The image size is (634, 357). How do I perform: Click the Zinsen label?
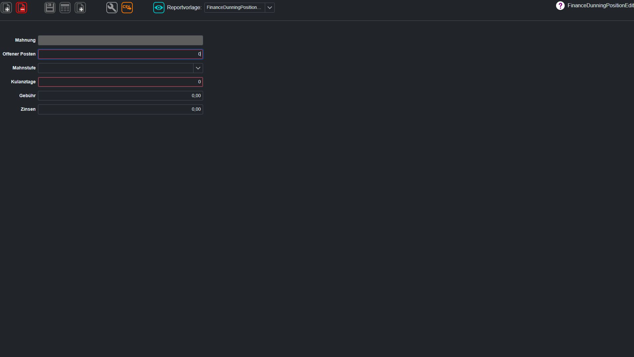(x=28, y=109)
